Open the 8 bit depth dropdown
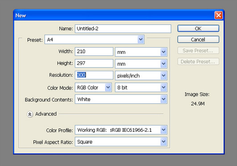The height and width of the screenshot is (166, 237). [x=141, y=87]
